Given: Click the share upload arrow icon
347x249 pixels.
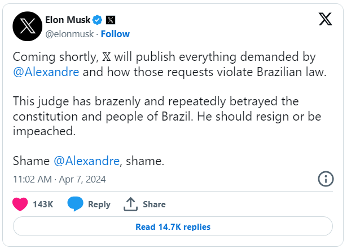Looking at the screenshot, I should click(x=130, y=204).
